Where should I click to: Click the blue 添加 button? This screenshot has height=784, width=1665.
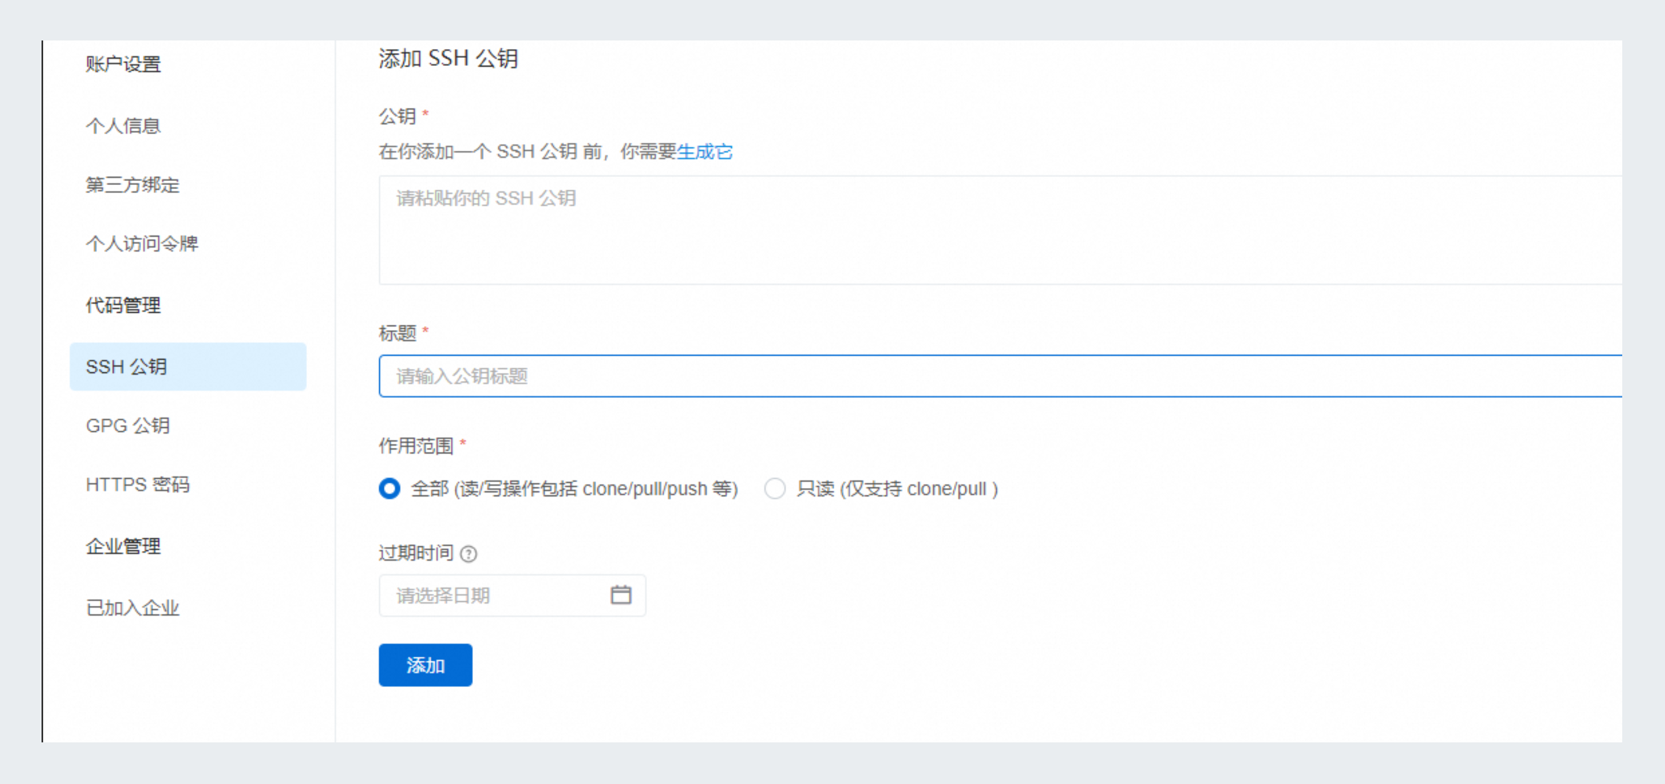click(425, 665)
